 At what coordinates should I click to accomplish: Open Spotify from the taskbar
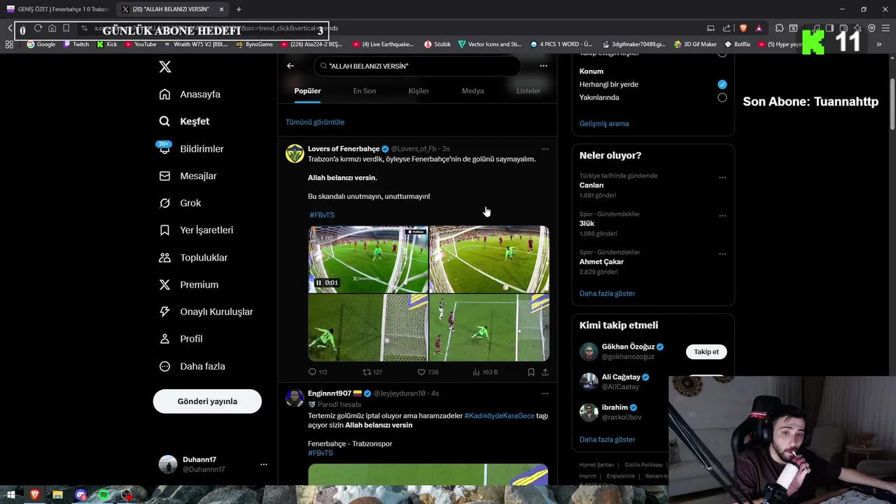pyautogui.click(x=104, y=495)
